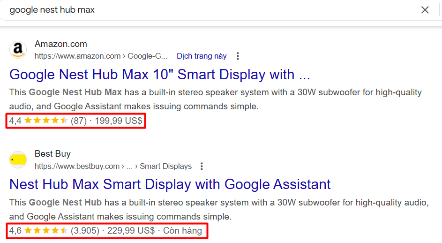Click the "Dịch trang này" translate link
Image resolution: width=442 pixels, height=243 pixels.
pos(202,56)
